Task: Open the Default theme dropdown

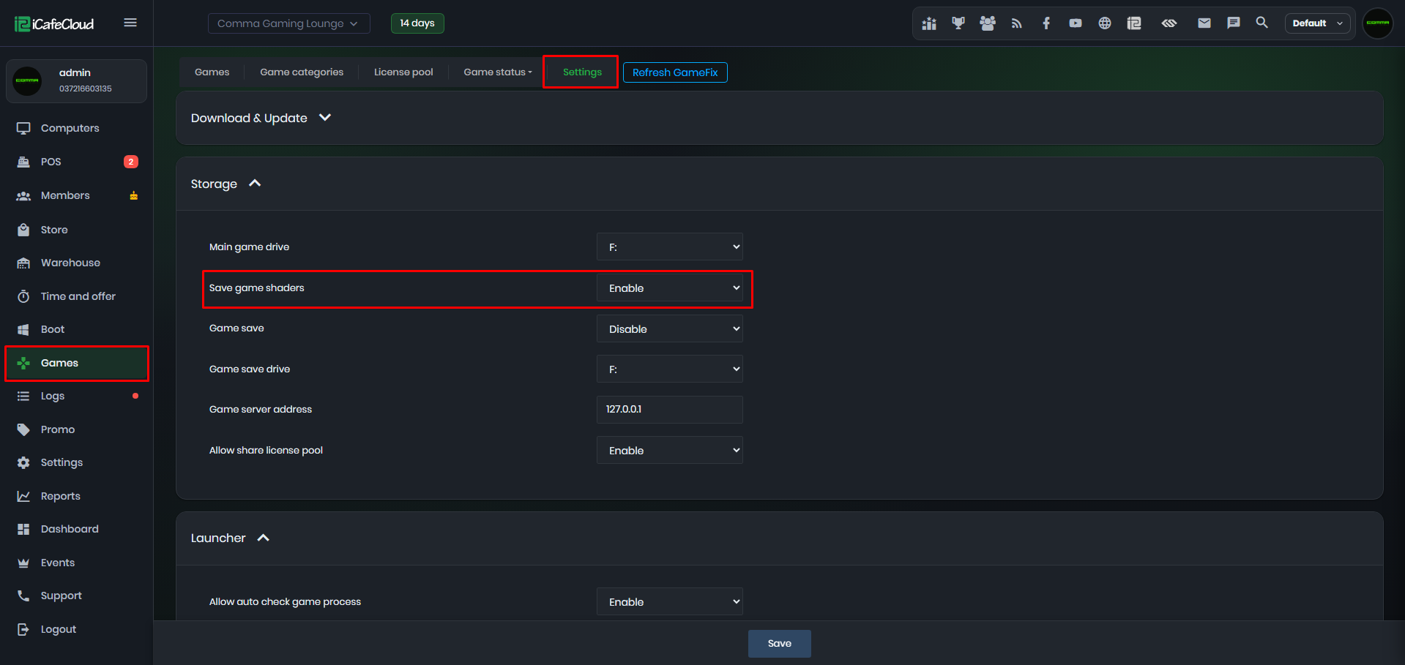Action: pos(1317,23)
